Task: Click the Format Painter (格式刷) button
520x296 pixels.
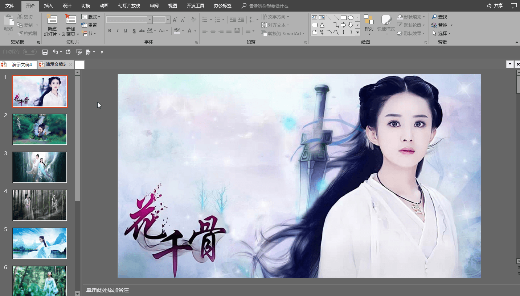Action: [x=27, y=34]
